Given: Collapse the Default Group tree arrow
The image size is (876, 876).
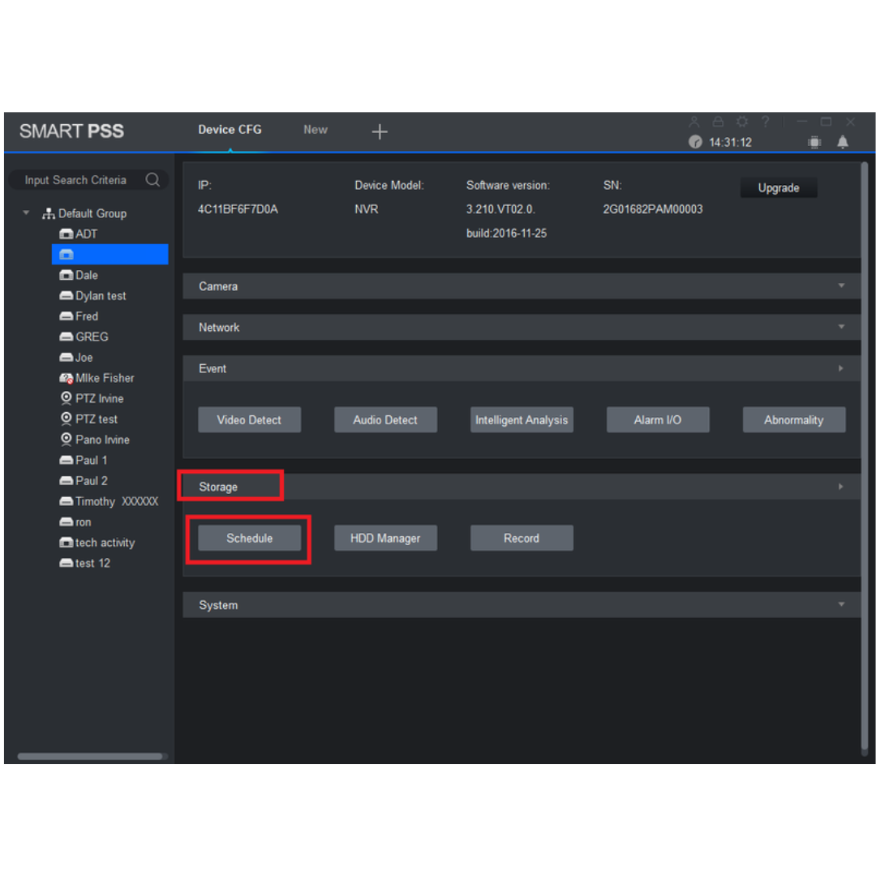Looking at the screenshot, I should 26,213.
